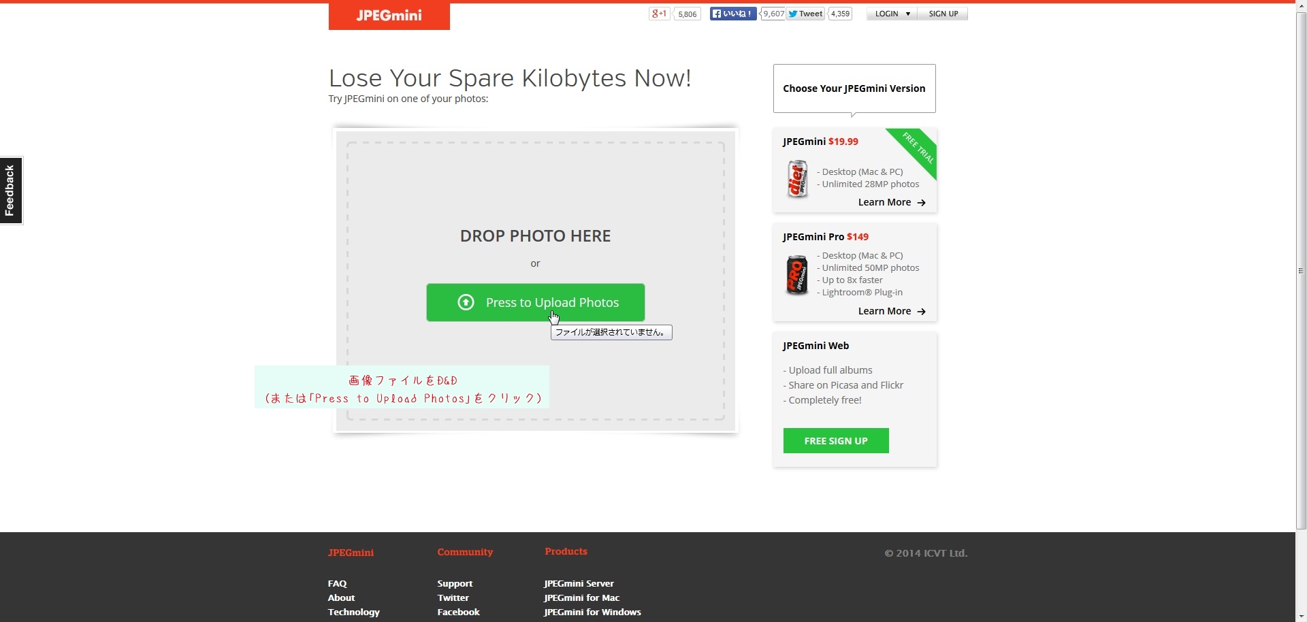Click the JPEGmini Pro $149 card title
Image resolution: width=1307 pixels, height=622 pixels.
point(826,237)
